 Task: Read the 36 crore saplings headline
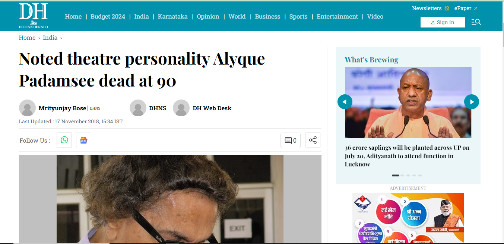point(407,156)
